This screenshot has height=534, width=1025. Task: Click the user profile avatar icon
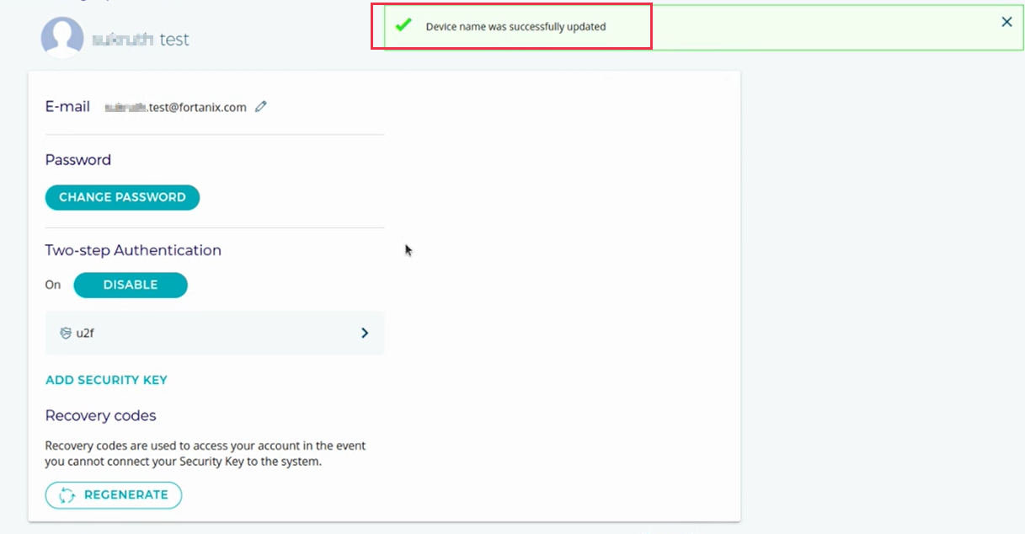click(x=62, y=37)
